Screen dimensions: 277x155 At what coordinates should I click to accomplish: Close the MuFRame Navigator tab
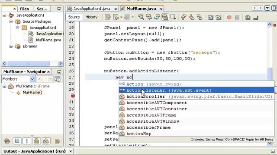48,72
